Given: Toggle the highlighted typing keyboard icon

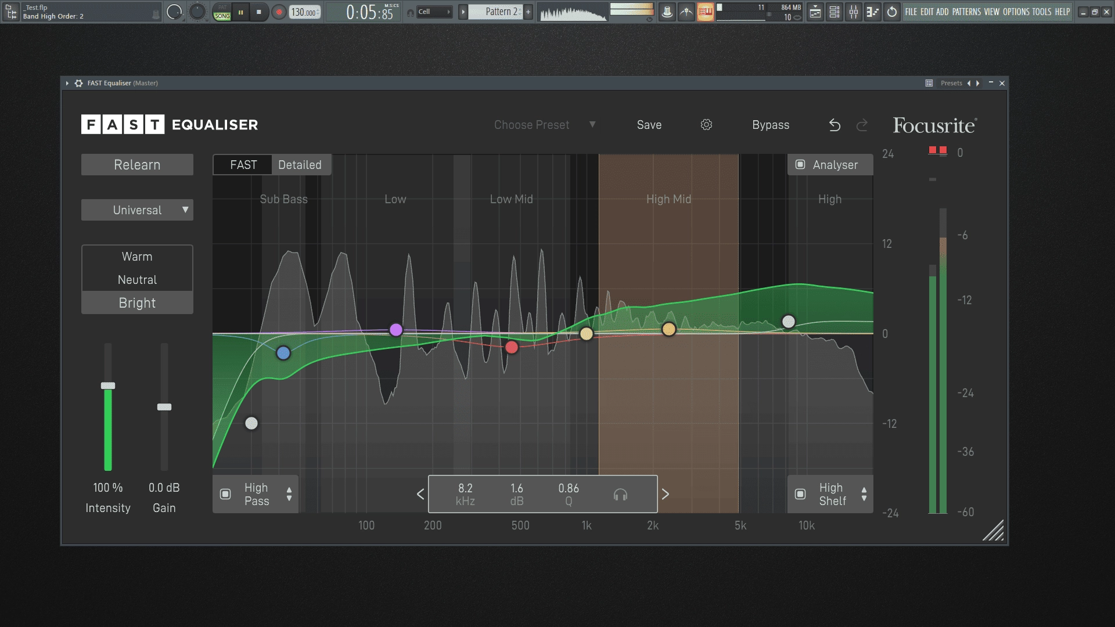Looking at the screenshot, I should point(705,12).
